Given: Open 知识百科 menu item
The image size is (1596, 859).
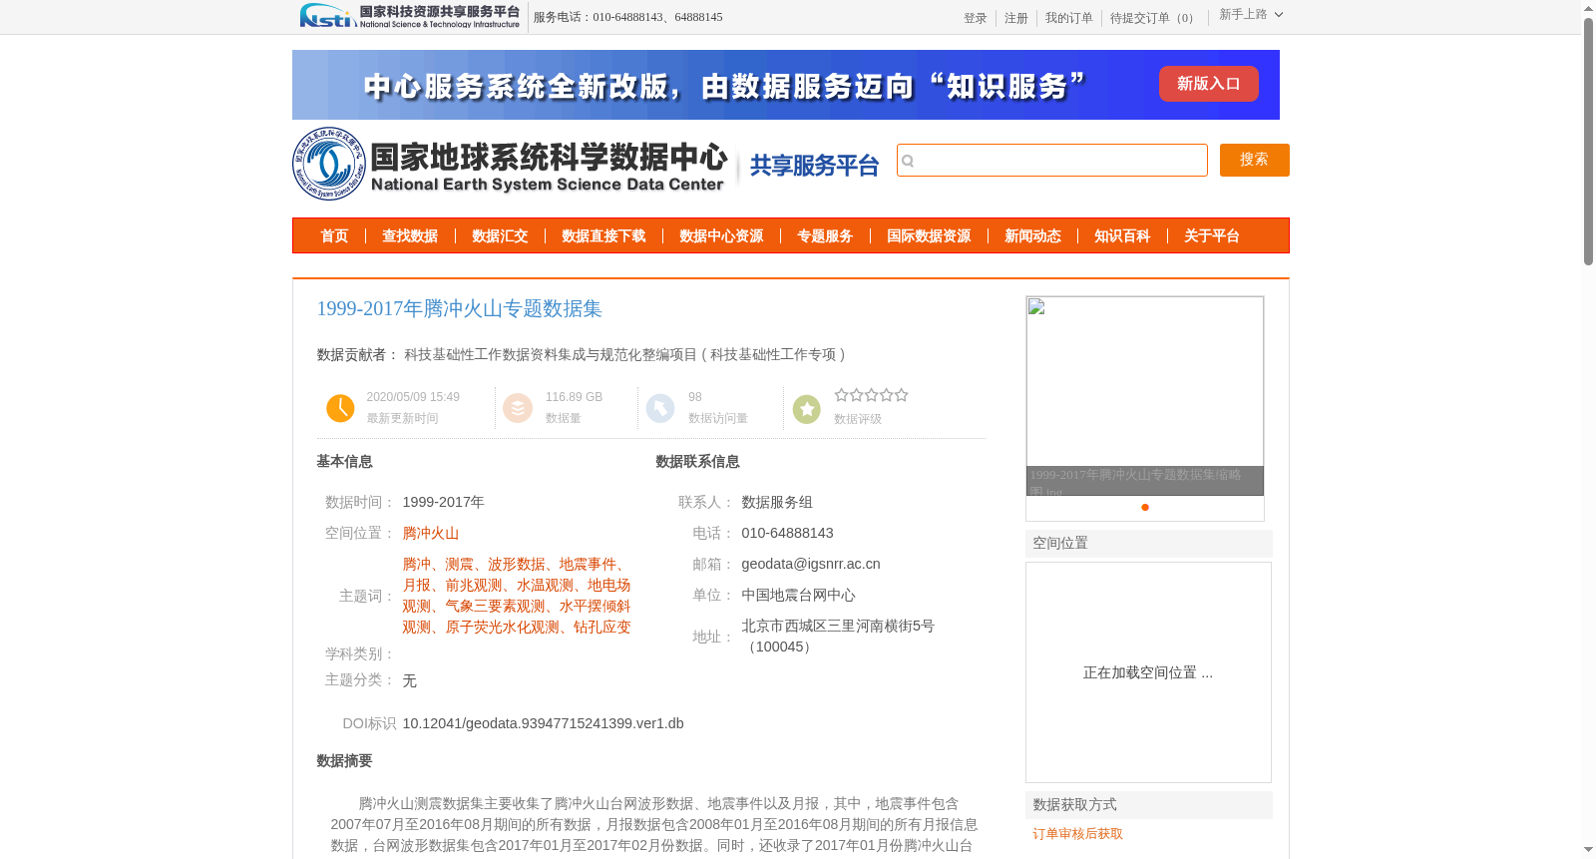Looking at the screenshot, I should point(1122,235).
